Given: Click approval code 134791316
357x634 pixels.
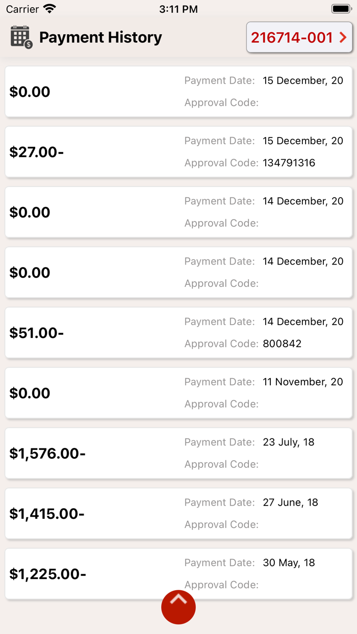Looking at the screenshot, I should [x=289, y=163].
